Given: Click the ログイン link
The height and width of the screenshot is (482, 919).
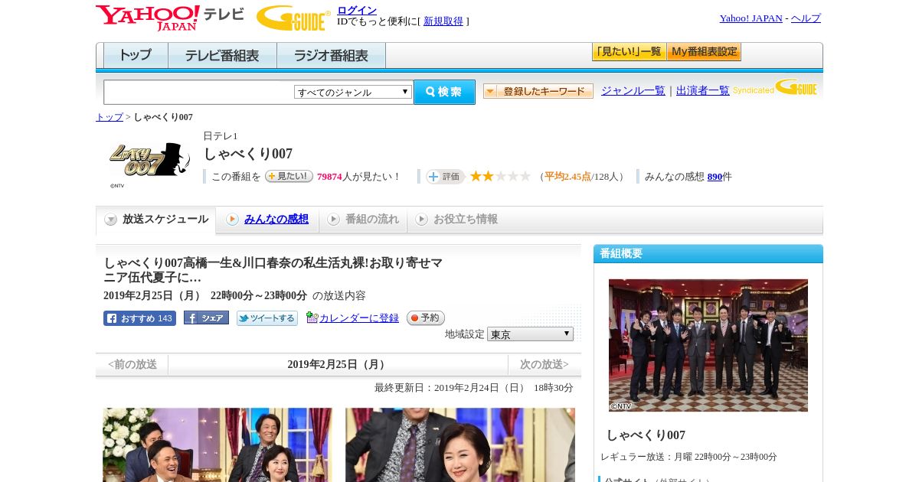Looking at the screenshot, I should tap(357, 10).
